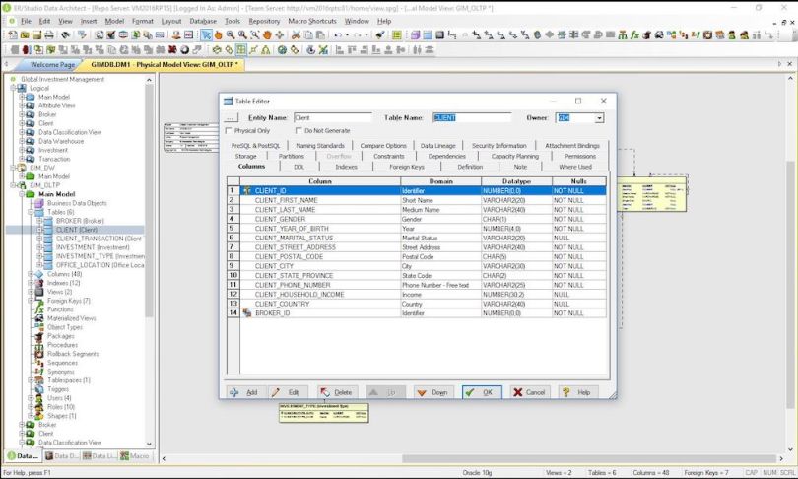
Task: Select the CLIENT_GENDER column row
Action: [x=417, y=219]
